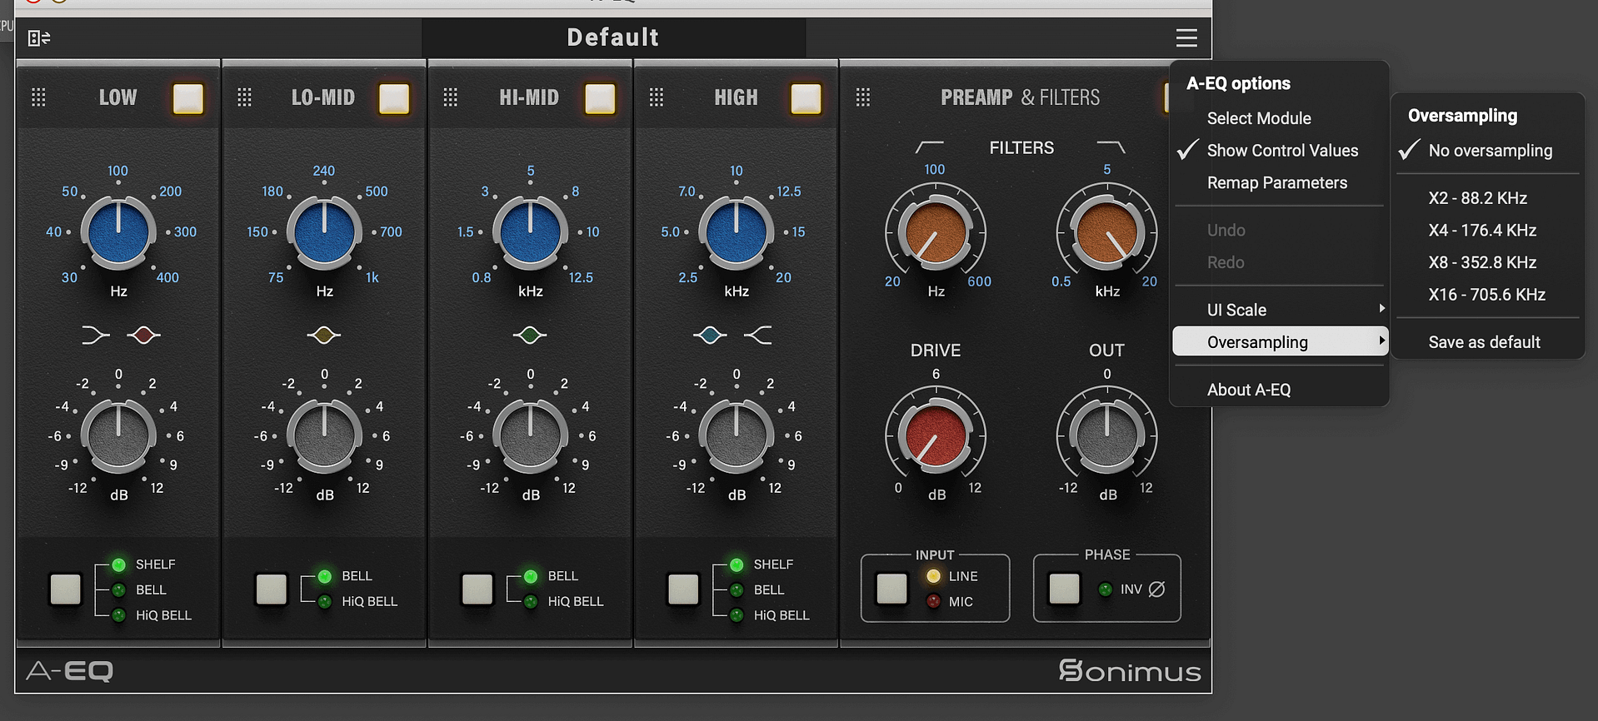Select Remap Parameters from options menu

(x=1276, y=182)
